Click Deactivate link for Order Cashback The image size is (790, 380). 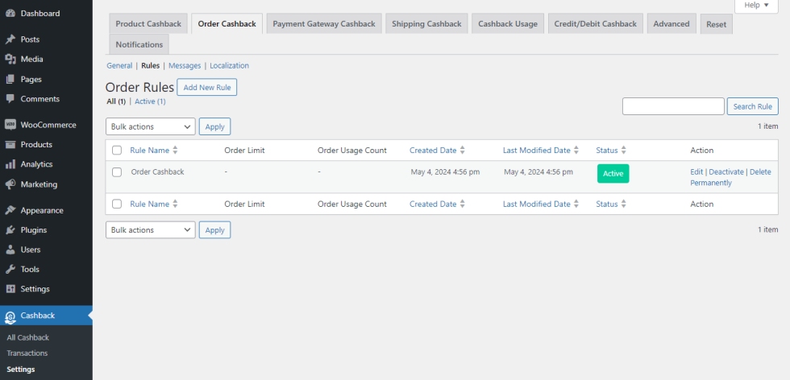click(726, 172)
